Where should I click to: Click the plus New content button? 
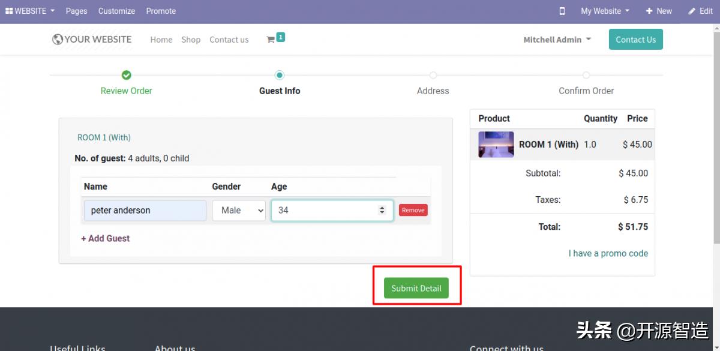(x=659, y=11)
